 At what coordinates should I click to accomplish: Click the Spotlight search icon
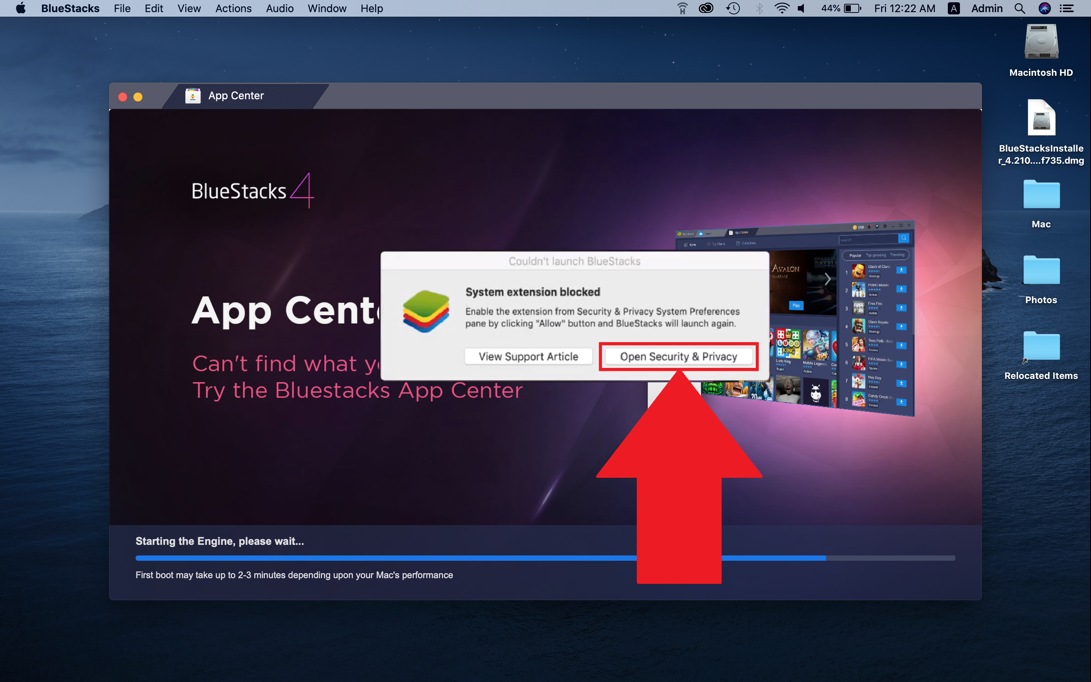(x=1019, y=9)
